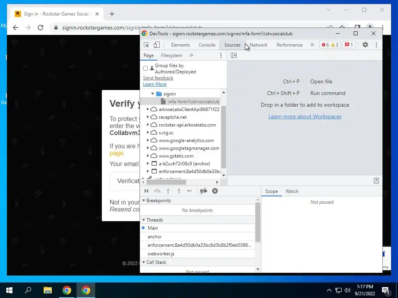The width and height of the screenshot is (398, 298).
Task: Click the step over icon
Action: coord(157,191)
